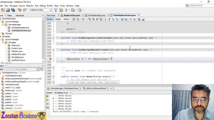214x120 pixels.
Task: Click the Last Edit icon in editor toolbar
Action: 74,19
